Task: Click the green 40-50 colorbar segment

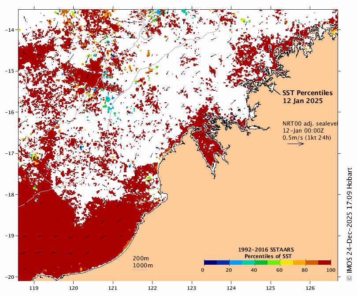Action: 261,263
